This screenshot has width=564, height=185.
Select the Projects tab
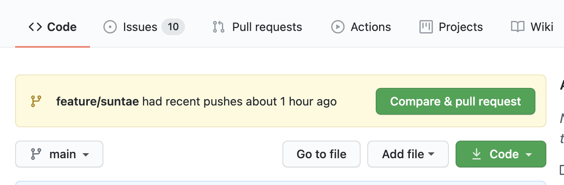click(x=461, y=27)
